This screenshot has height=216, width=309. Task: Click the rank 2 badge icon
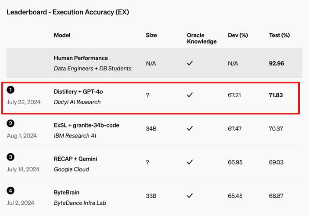(11, 124)
